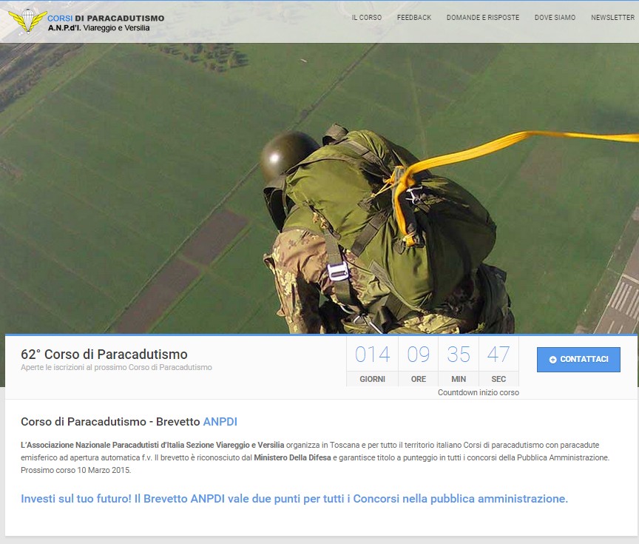Click the countdown days value 014
The width and height of the screenshot is (639, 544).
(372, 354)
